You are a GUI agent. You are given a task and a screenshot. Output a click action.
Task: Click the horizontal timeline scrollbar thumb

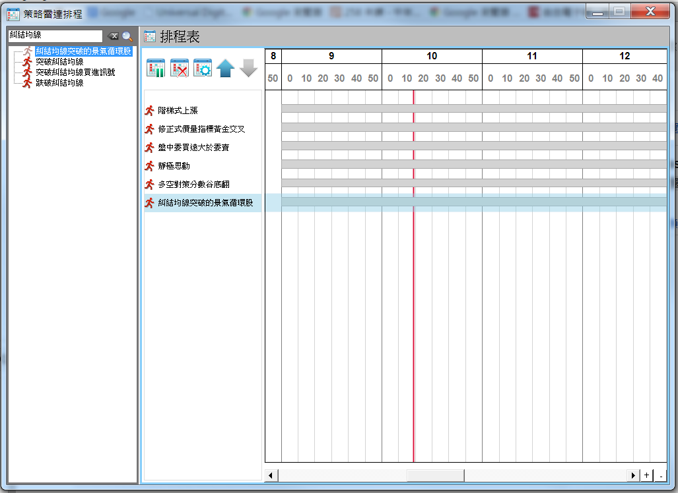(x=435, y=475)
